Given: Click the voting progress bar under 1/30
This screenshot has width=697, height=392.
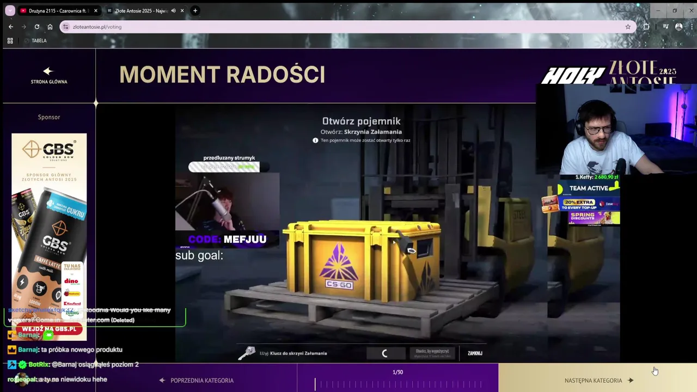Looking at the screenshot, I should click(398, 384).
